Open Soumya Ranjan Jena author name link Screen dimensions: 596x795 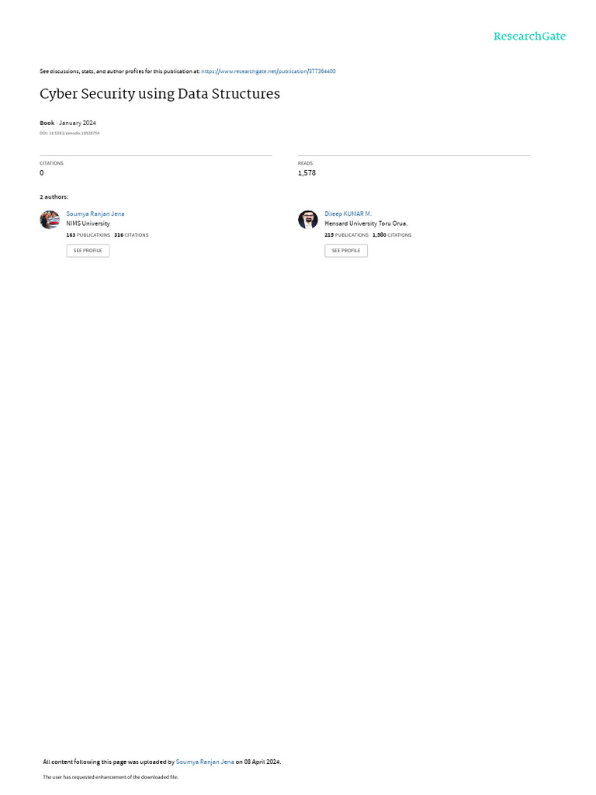coord(95,214)
